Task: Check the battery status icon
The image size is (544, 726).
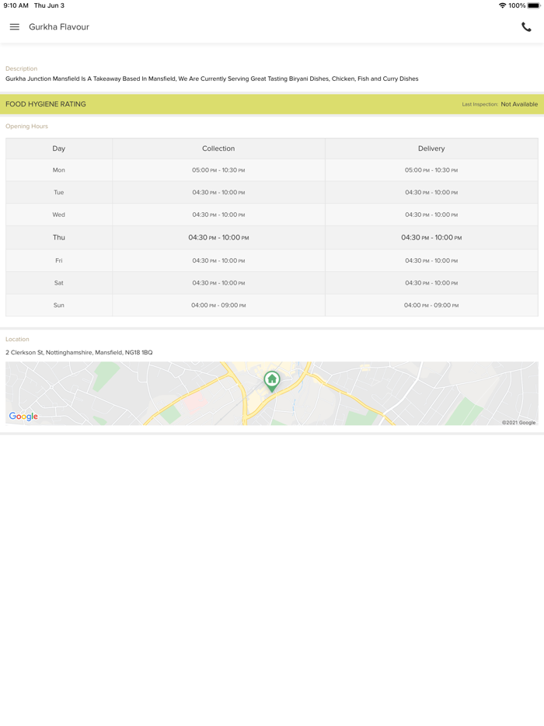Action: point(534,5)
